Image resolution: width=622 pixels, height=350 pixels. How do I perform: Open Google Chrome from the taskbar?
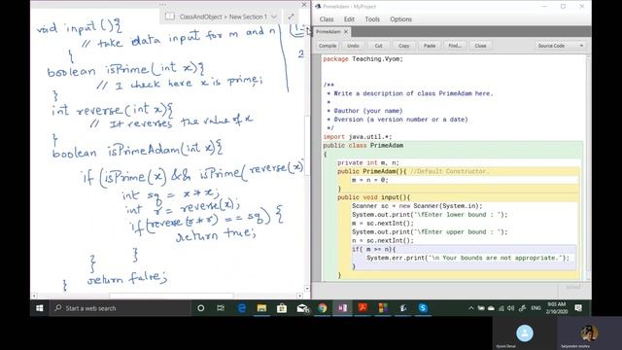[323, 308]
